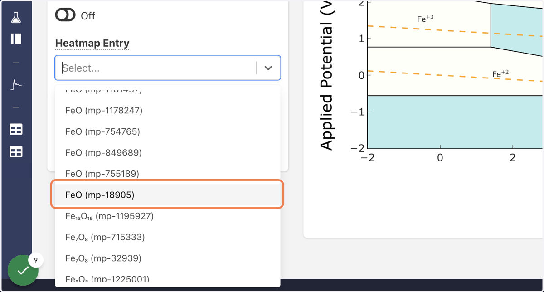The width and height of the screenshot is (544, 292).
Task: Click the green checkmark badge button
Action: coord(23,270)
